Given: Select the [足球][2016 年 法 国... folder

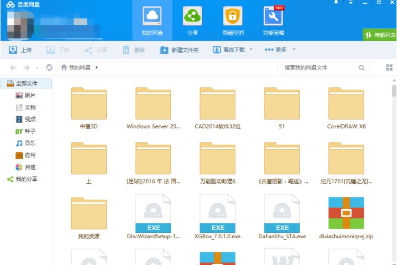Looking at the screenshot, I should pyautogui.click(x=153, y=164).
